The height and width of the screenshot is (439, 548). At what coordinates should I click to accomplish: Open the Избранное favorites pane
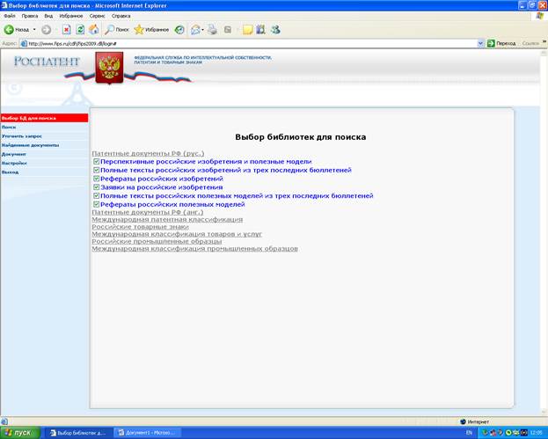click(151, 30)
